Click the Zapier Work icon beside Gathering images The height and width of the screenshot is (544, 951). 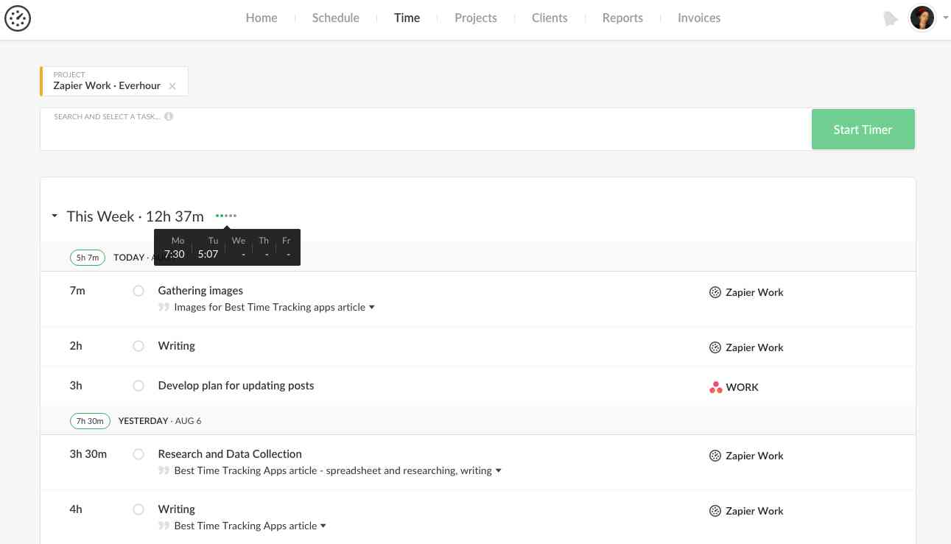[x=715, y=292]
